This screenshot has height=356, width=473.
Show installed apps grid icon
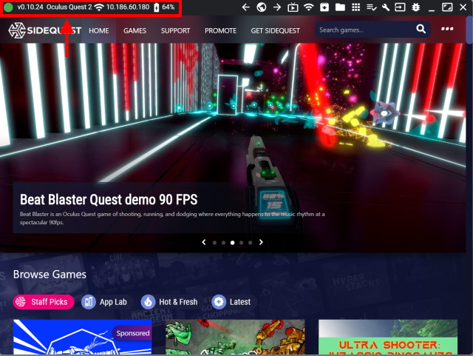tap(356, 7)
